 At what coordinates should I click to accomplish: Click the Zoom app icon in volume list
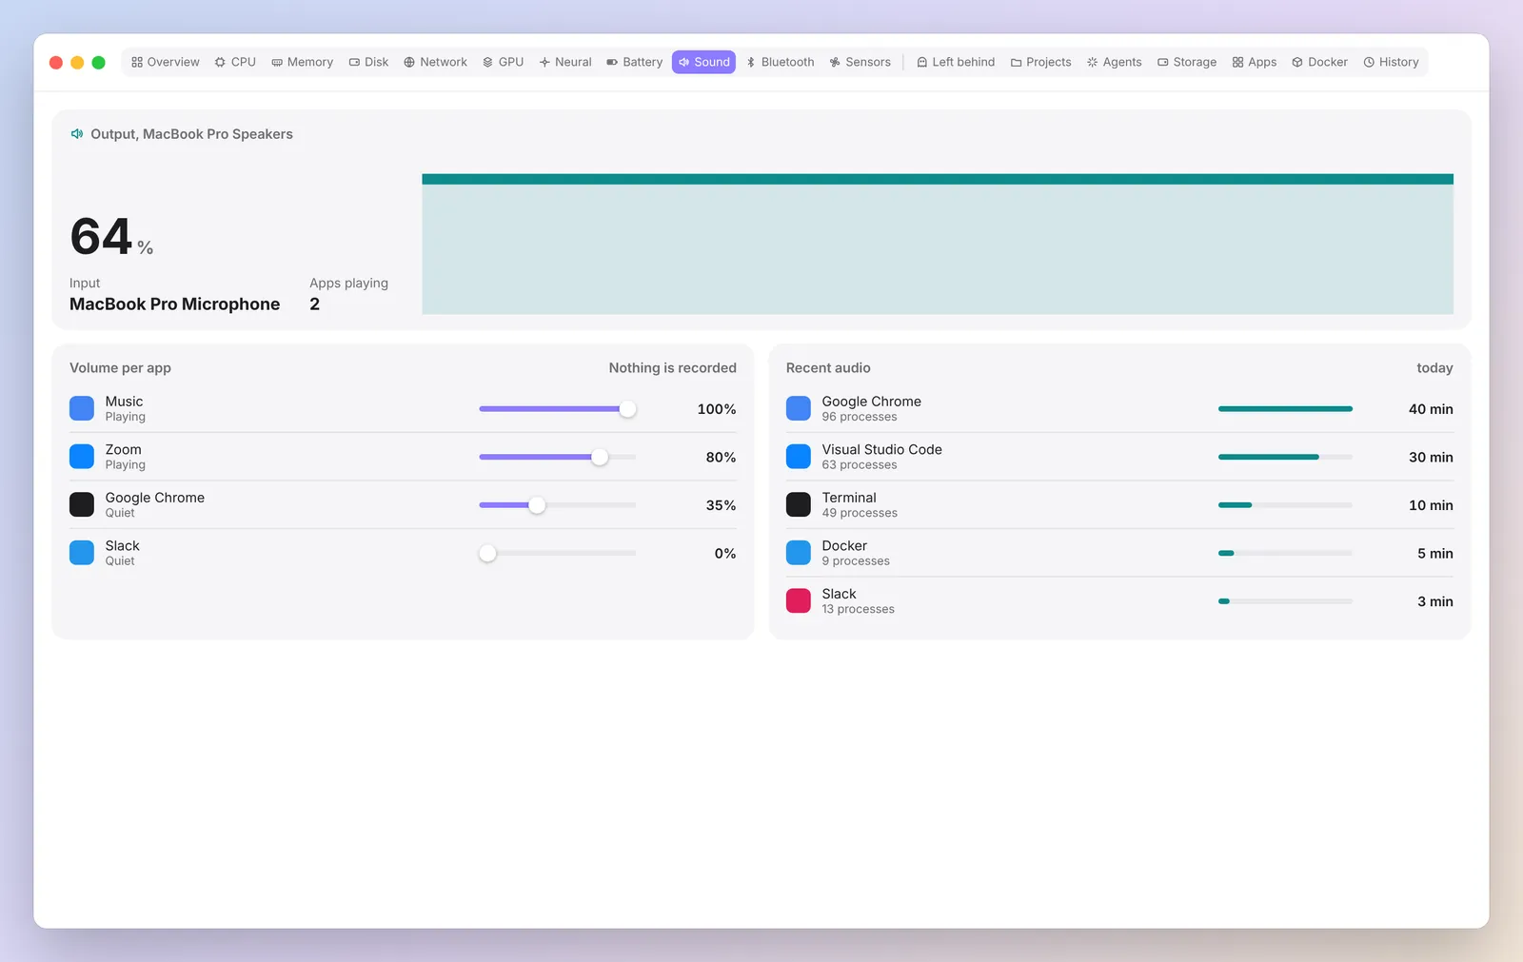coord(82,457)
